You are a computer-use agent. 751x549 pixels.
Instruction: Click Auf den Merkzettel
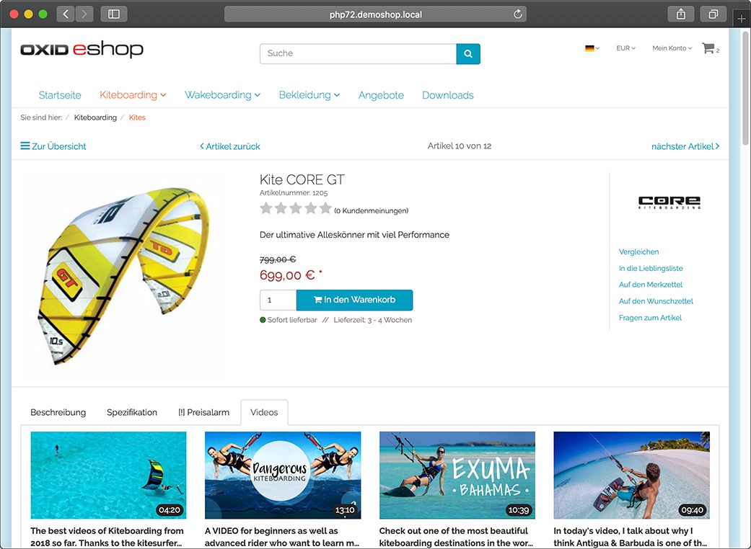(651, 285)
